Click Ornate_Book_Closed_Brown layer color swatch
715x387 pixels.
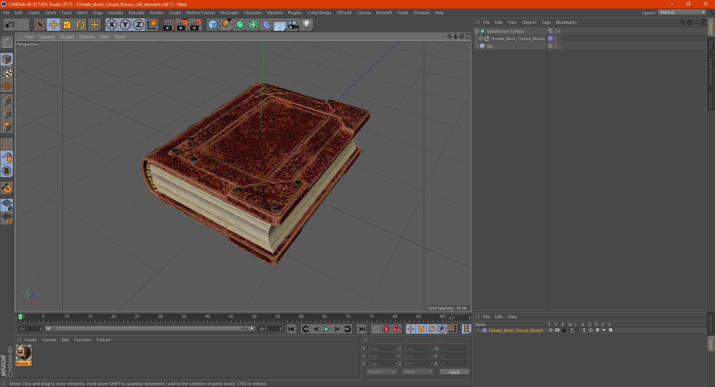(x=484, y=330)
